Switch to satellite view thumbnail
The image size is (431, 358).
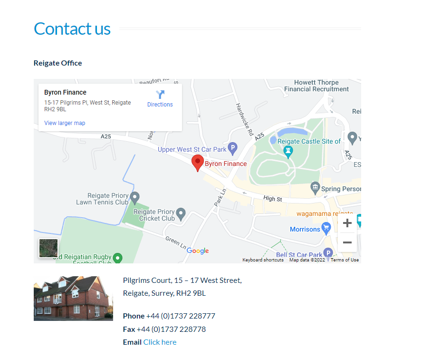point(48,248)
